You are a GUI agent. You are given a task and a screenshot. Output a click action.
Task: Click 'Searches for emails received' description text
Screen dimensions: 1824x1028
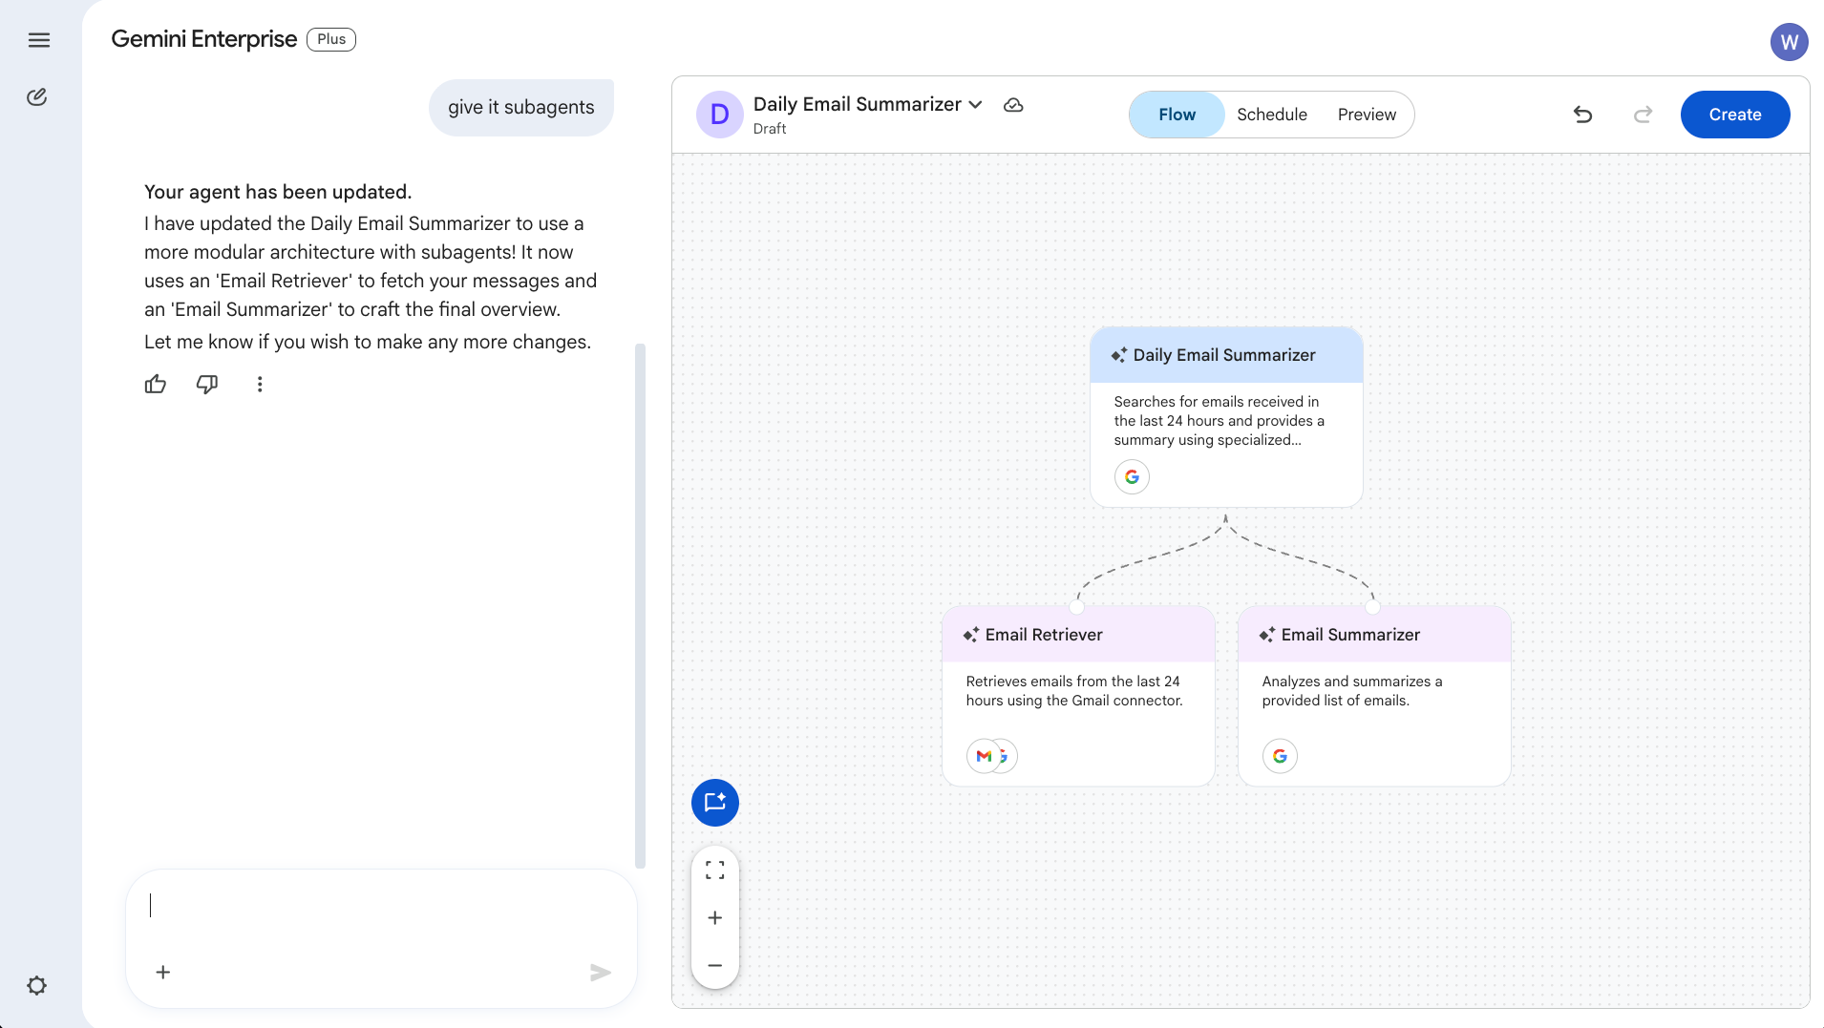click(x=1219, y=421)
